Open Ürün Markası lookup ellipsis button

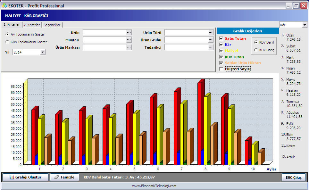(x=129, y=47)
